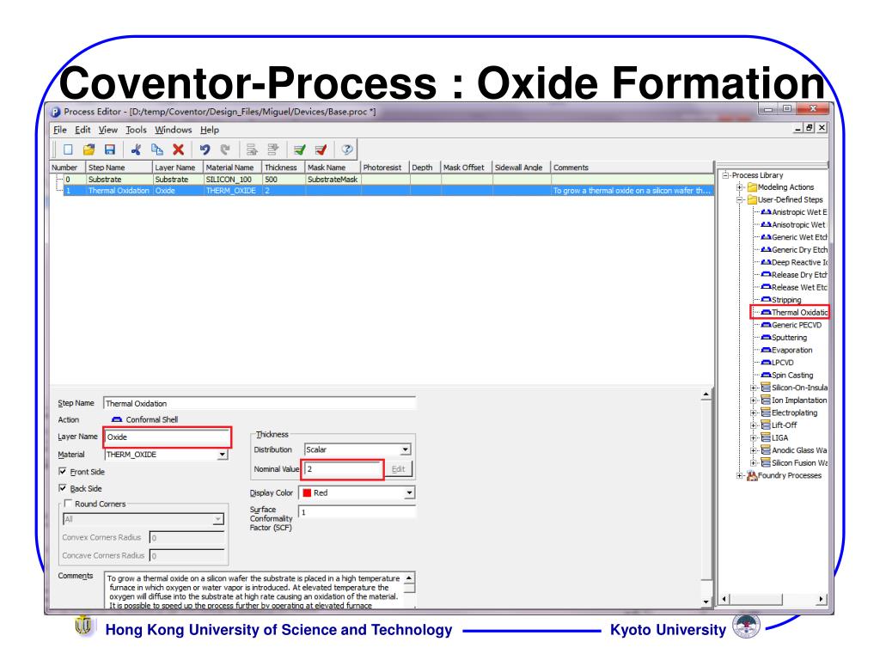Click the Nominal Value input field
880x660 pixels.
(x=343, y=469)
